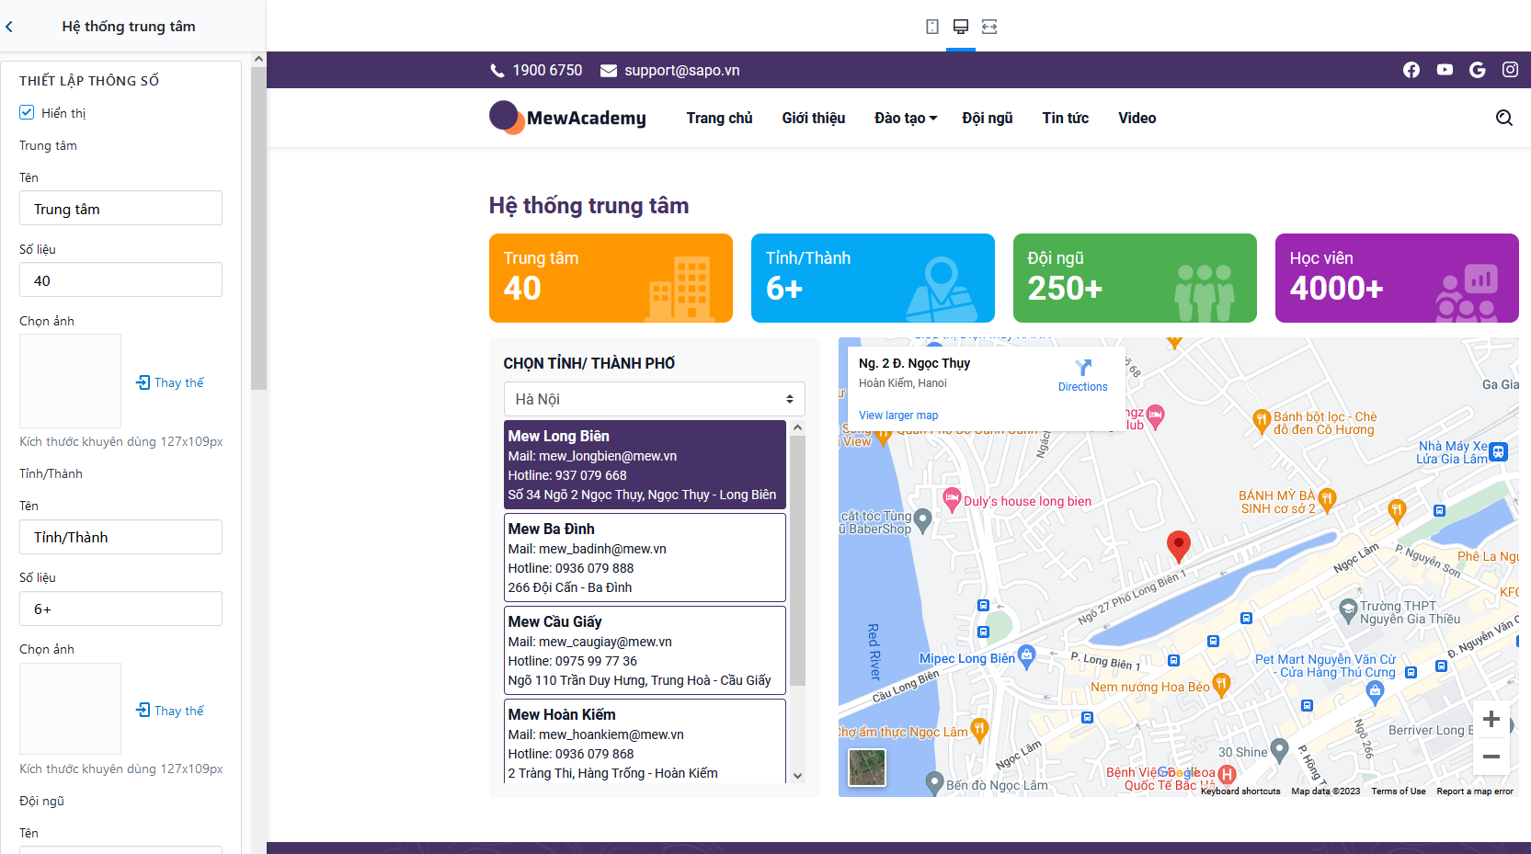The image size is (1531, 854).
Task: Select the Mew Ba Đình center card
Action: point(645,557)
